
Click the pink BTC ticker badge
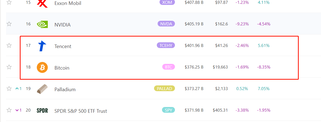coord(168,67)
